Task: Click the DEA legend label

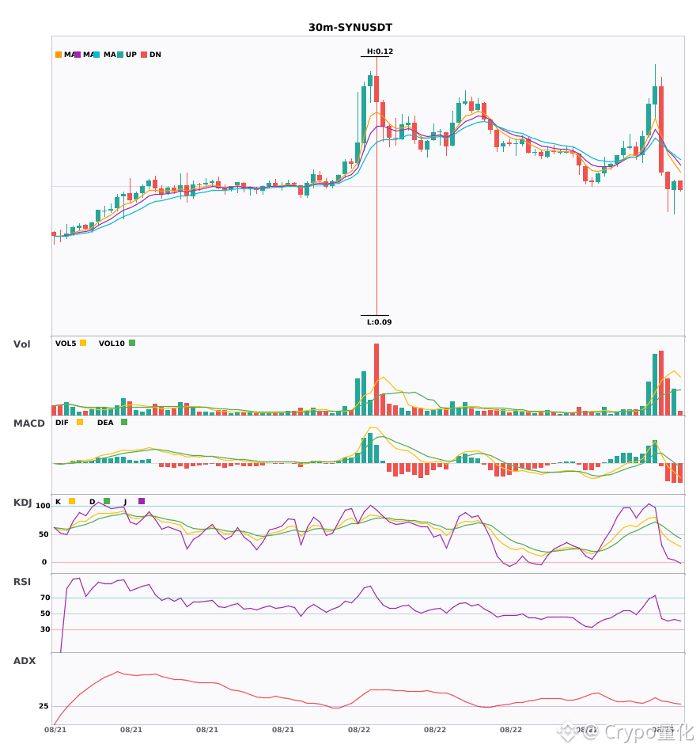Action: (105, 423)
